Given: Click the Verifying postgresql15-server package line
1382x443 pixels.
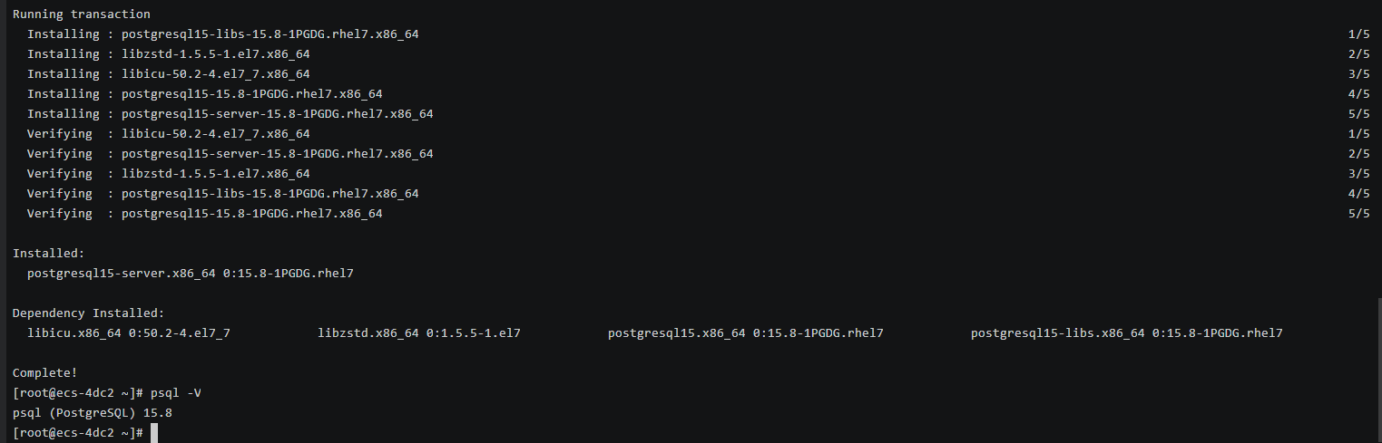Looking at the screenshot, I should [x=230, y=154].
